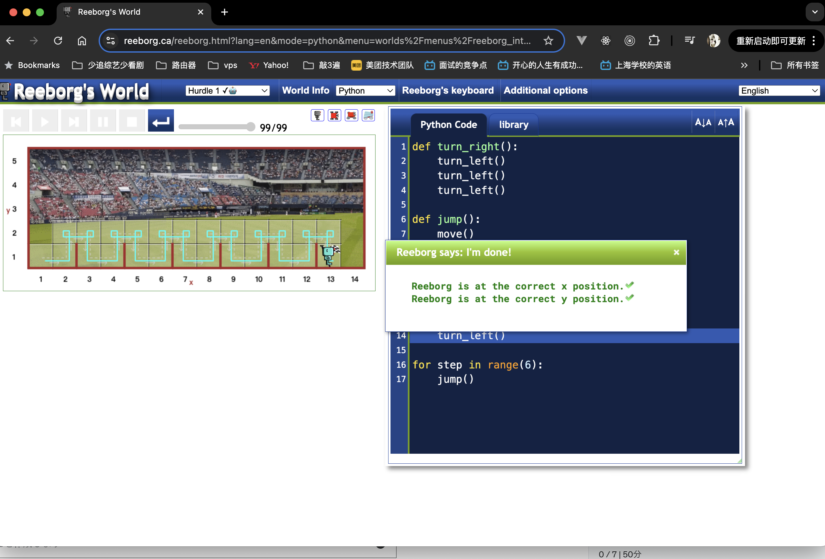Open the extensions puzzle menu
This screenshot has height=559, width=825.
tap(653, 41)
